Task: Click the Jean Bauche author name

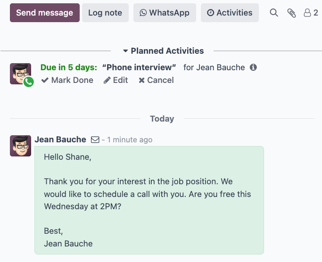Action: pos(60,139)
